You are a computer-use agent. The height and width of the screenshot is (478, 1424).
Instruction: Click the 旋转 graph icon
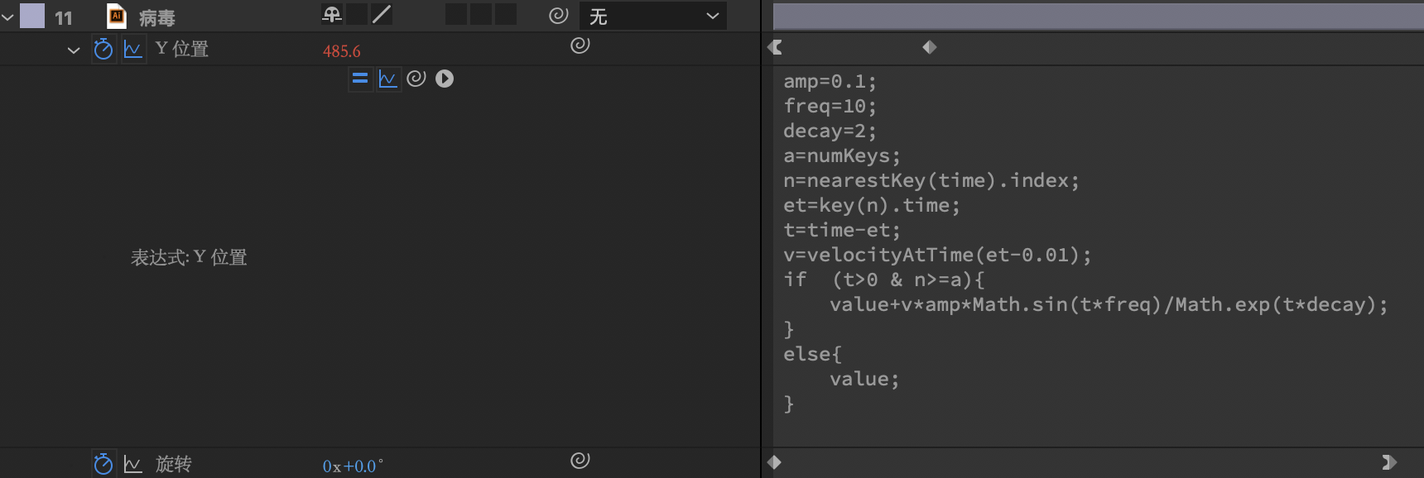(x=132, y=464)
